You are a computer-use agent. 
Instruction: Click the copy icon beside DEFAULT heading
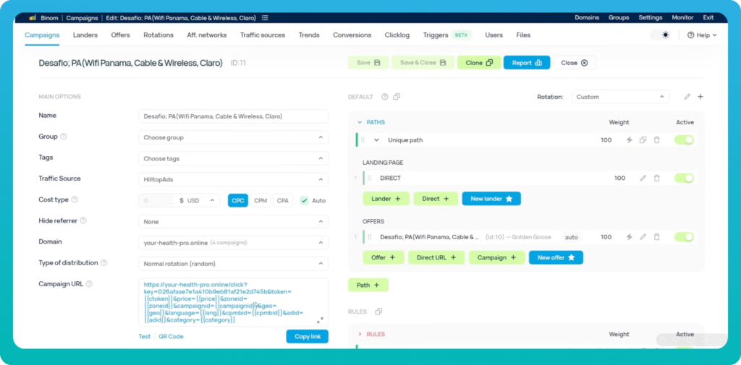397,97
